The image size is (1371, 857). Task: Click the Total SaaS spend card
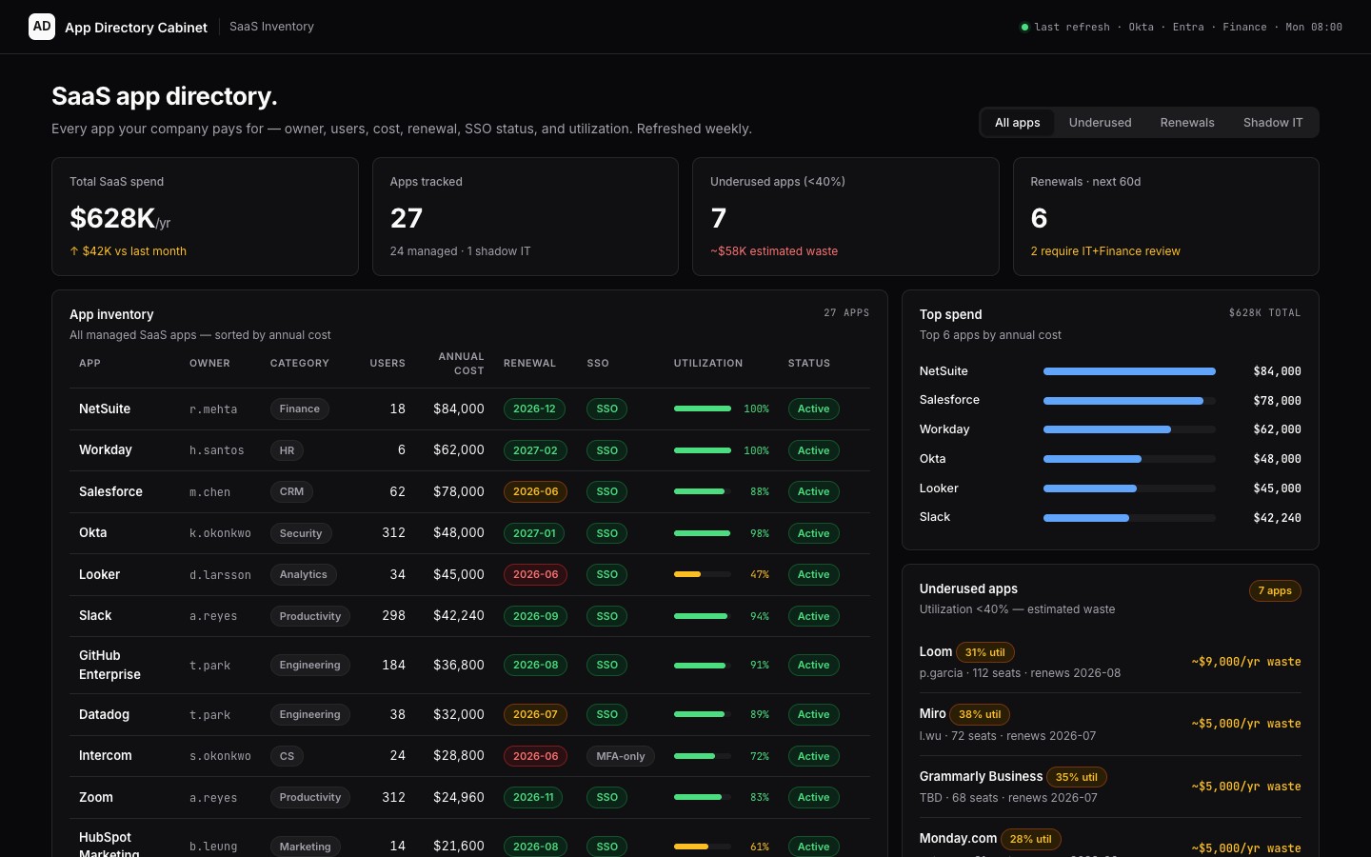click(x=205, y=216)
